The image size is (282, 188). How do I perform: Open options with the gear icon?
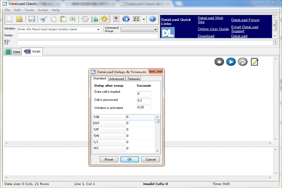[104, 19]
